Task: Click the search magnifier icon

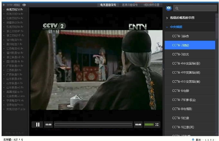Action: (177, 8)
